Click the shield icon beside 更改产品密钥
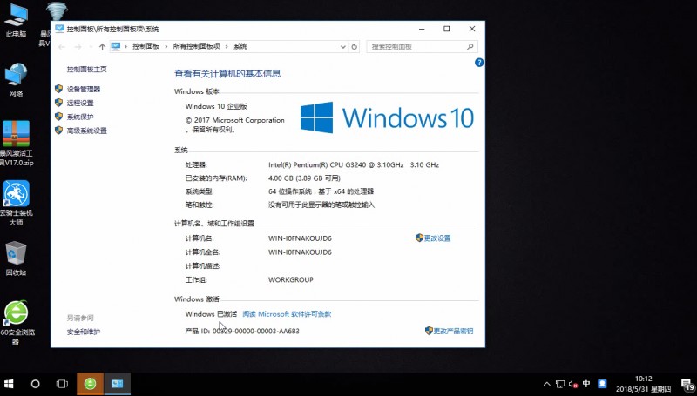The height and width of the screenshot is (396, 697). (x=429, y=331)
